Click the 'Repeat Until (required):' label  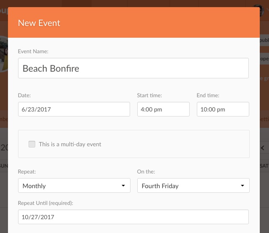[45, 203]
